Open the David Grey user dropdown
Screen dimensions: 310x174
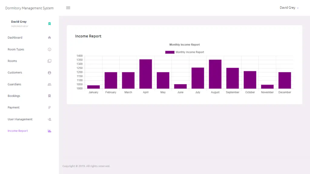pyautogui.click(x=287, y=8)
